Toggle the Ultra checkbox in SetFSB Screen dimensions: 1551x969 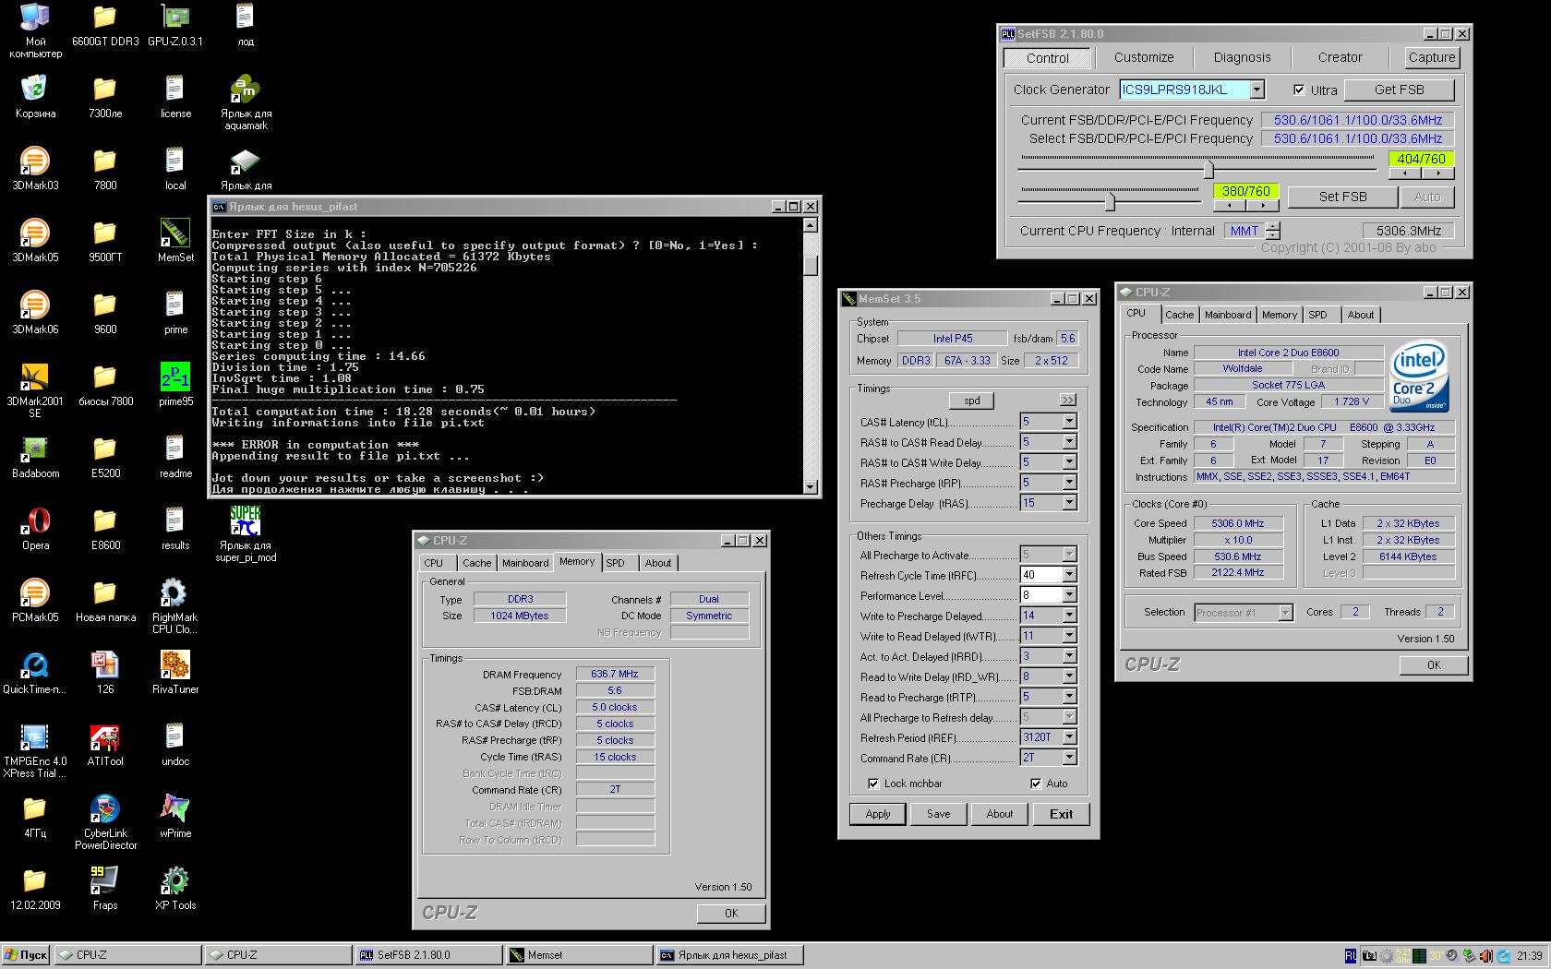(1299, 90)
